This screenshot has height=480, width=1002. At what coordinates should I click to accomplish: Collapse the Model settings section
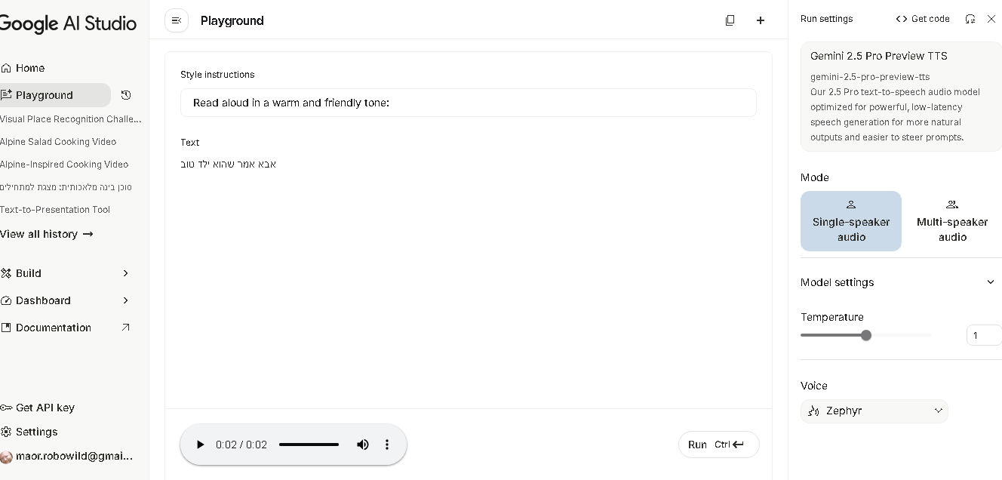point(991,282)
